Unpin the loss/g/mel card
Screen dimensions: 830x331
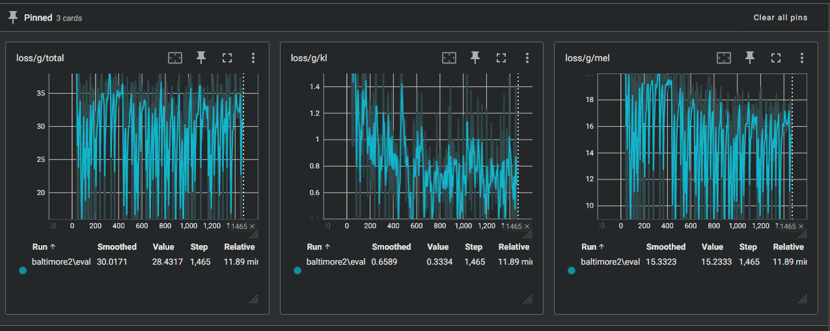coord(750,58)
